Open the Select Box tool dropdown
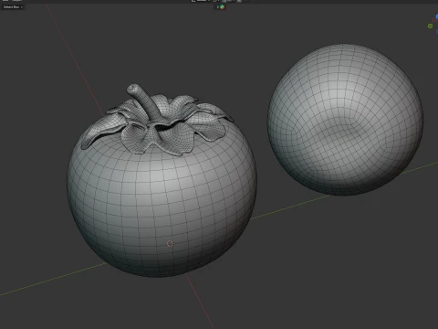The image size is (438, 329). [x=13, y=6]
